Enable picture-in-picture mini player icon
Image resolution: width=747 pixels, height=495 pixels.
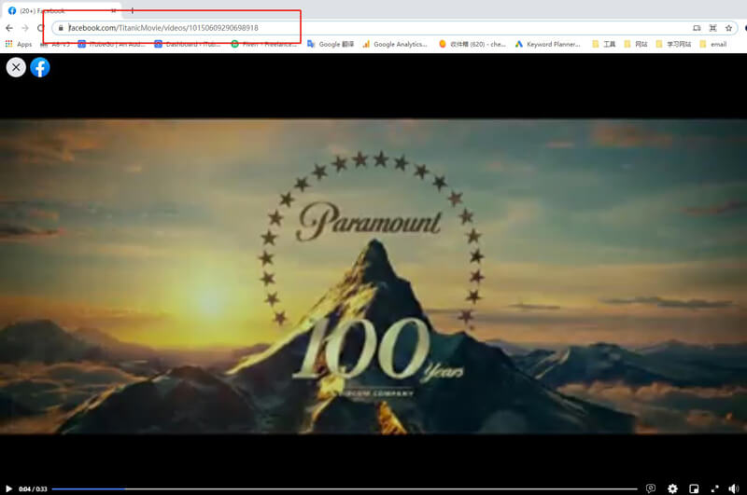pos(694,488)
